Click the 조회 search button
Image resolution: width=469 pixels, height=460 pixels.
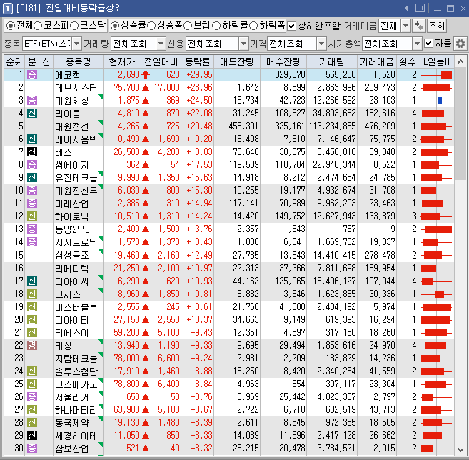tap(436, 26)
